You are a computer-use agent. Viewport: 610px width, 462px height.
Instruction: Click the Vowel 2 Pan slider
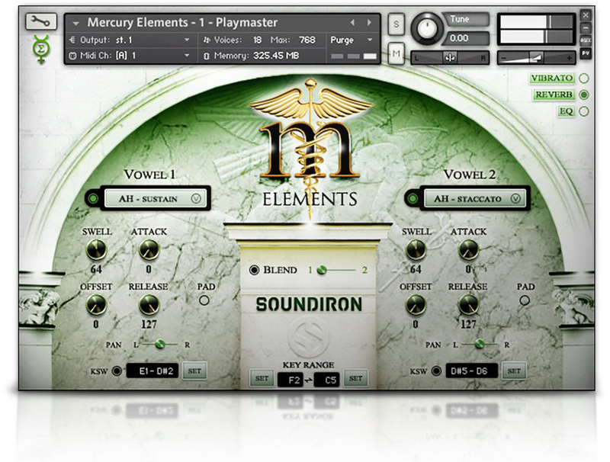pyautogui.click(x=480, y=344)
